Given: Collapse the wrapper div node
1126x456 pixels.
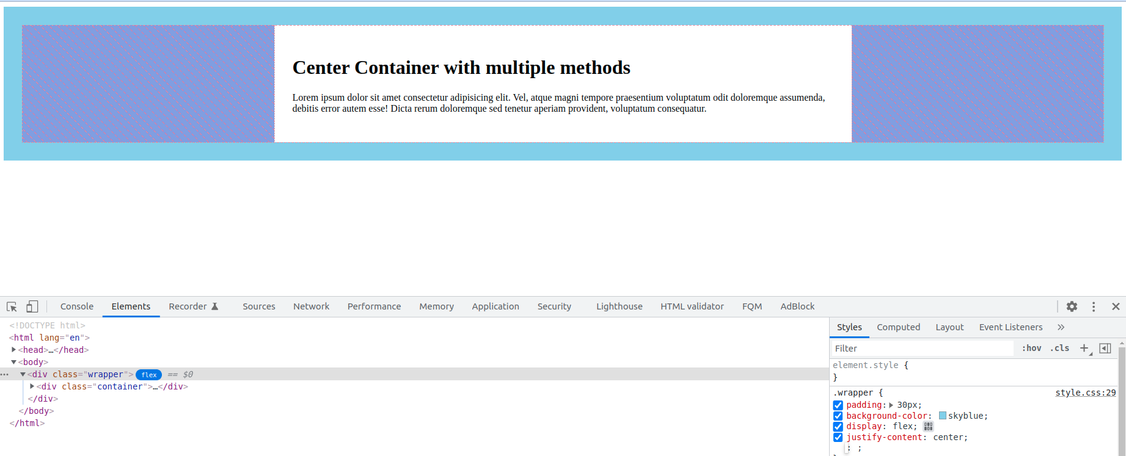Looking at the screenshot, I should tap(23, 374).
